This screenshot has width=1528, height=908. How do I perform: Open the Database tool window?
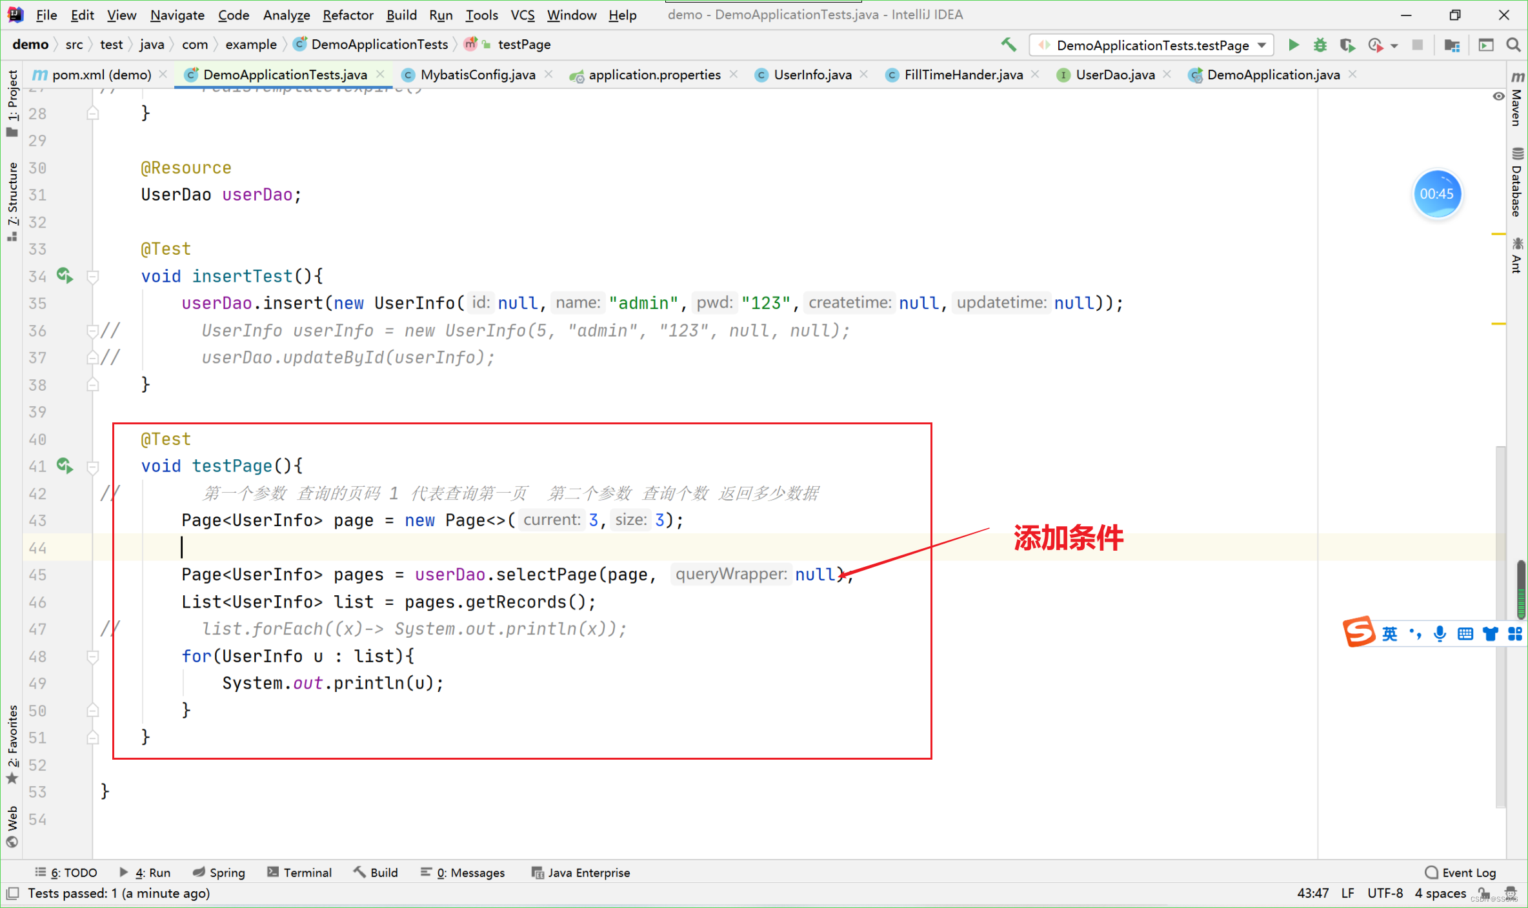point(1516,182)
